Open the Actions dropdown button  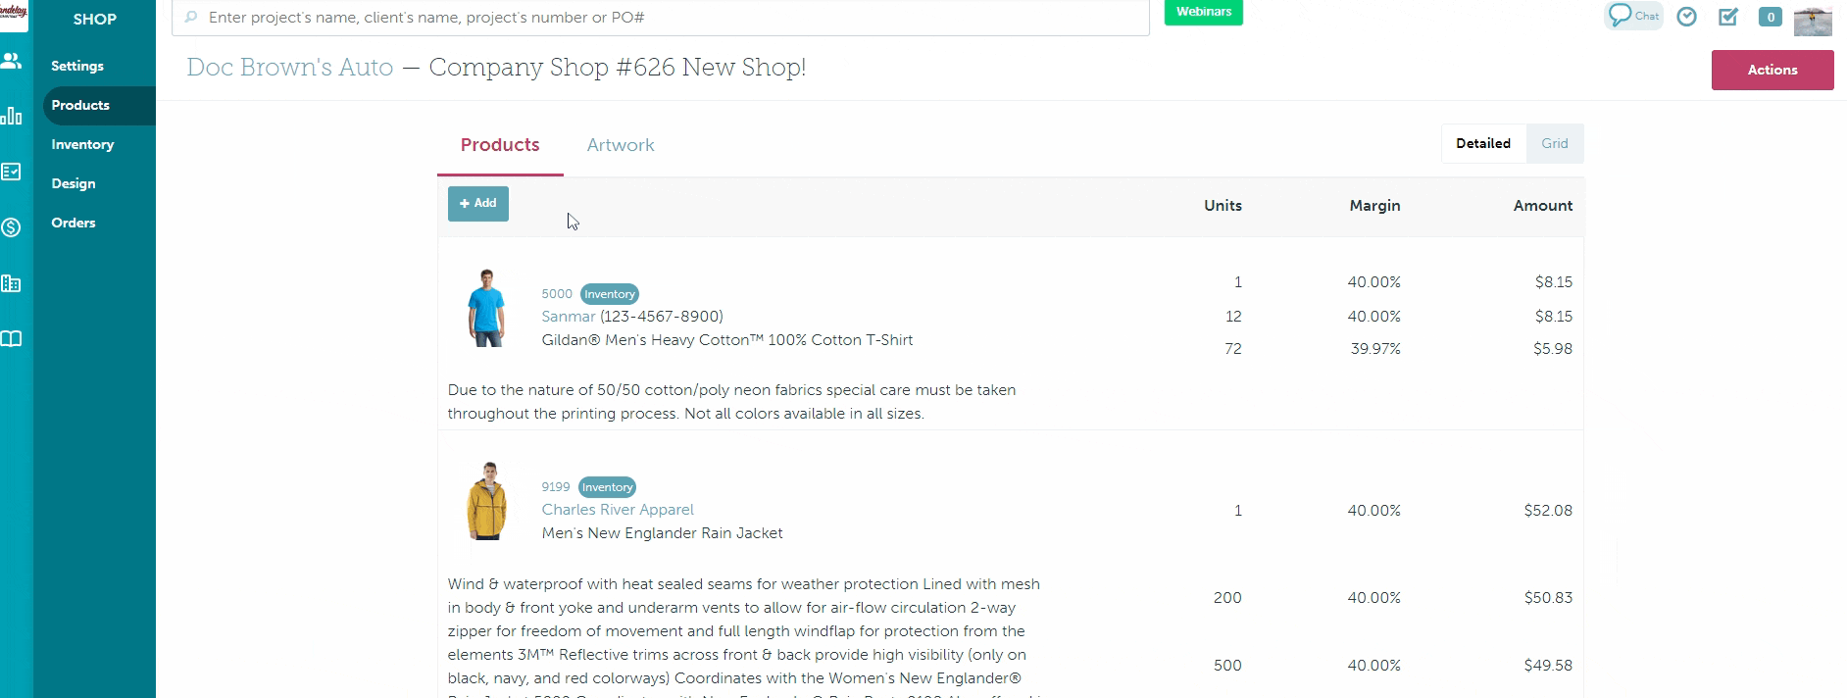click(x=1772, y=70)
